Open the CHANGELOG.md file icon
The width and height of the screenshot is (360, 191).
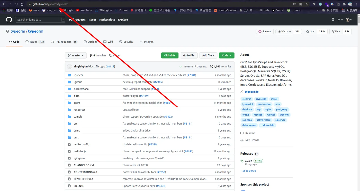click(69, 165)
